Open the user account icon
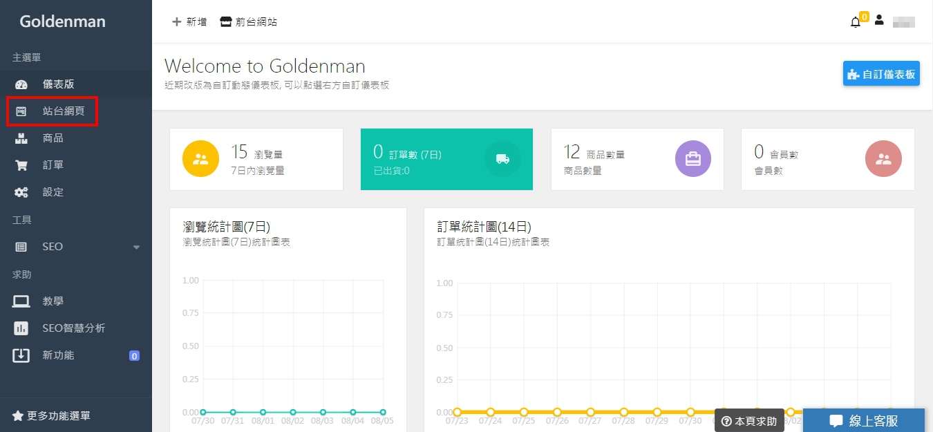The image size is (933, 432). [879, 20]
